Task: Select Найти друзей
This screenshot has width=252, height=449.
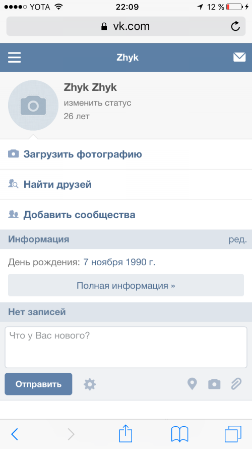Action: 126,184
